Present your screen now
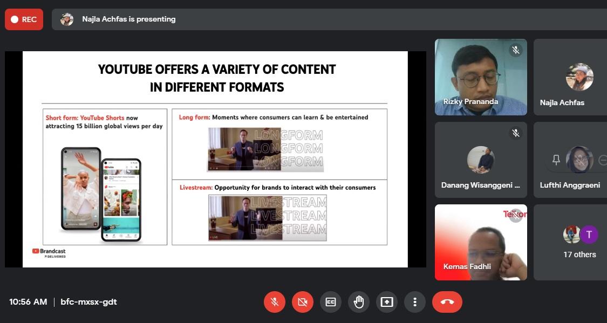The height and width of the screenshot is (323, 607). point(387,302)
